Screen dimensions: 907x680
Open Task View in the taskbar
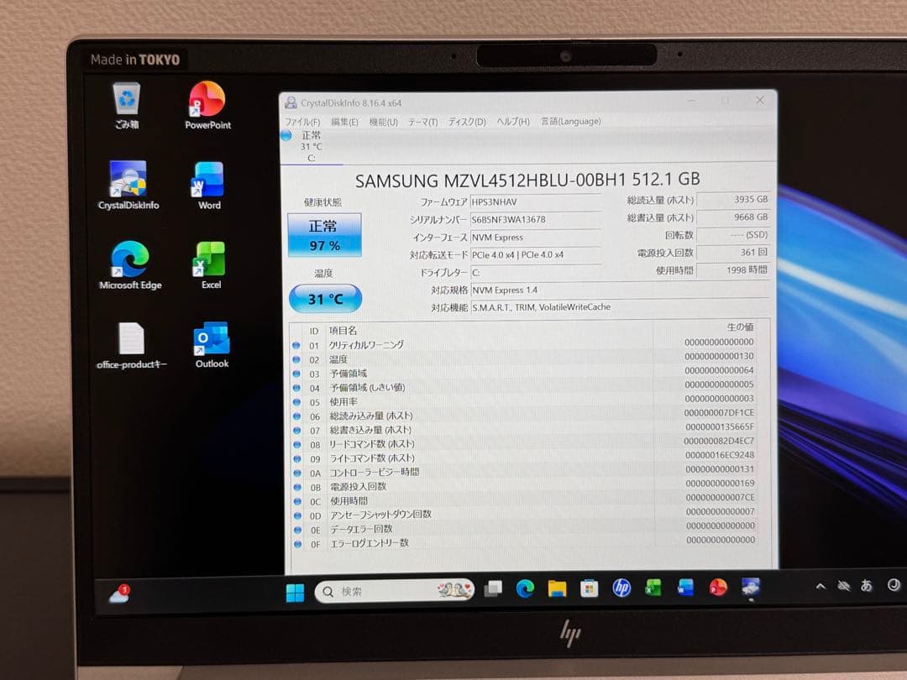pyautogui.click(x=493, y=589)
